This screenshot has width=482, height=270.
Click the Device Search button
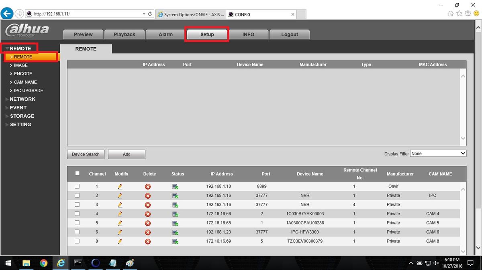86,154
